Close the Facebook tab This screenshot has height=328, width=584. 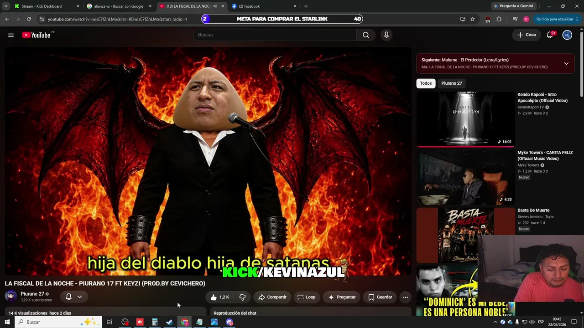(x=295, y=6)
